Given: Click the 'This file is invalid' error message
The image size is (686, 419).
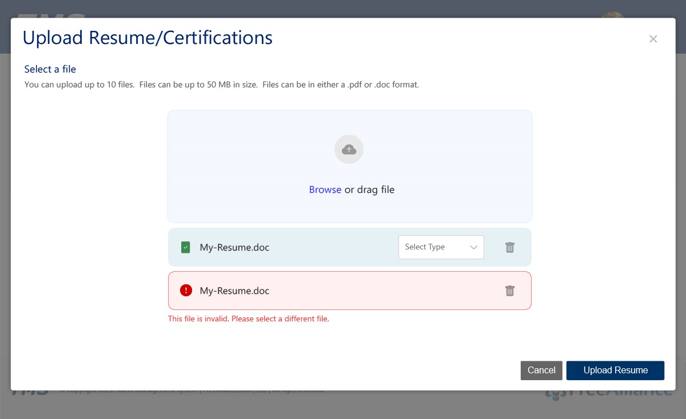Looking at the screenshot, I should 248,319.
